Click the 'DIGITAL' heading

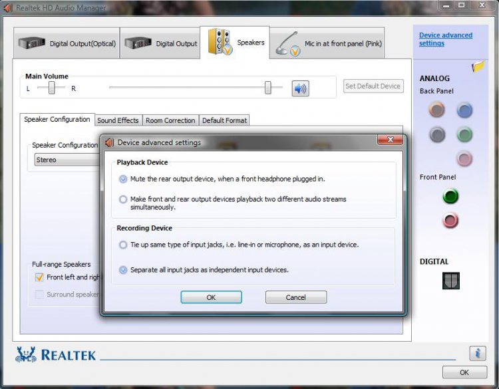pyautogui.click(x=434, y=262)
